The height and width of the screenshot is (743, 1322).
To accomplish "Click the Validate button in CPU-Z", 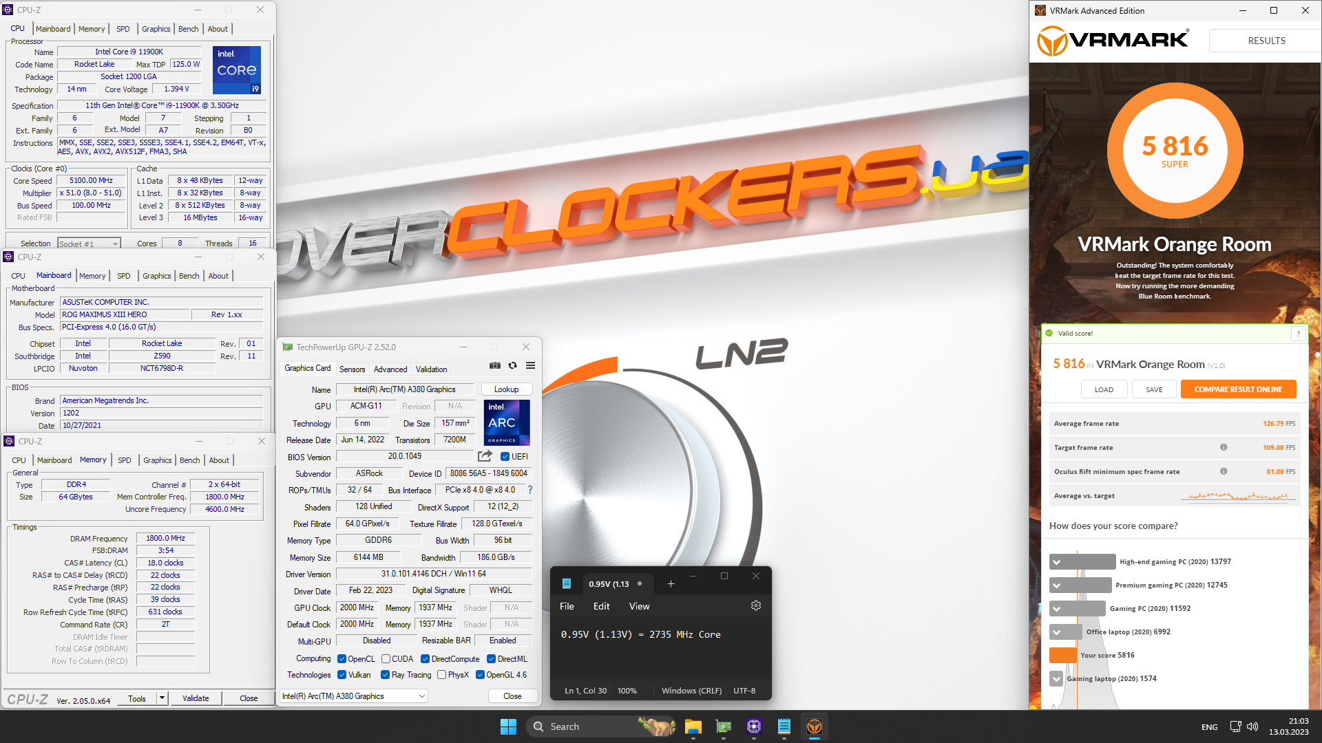I will [x=196, y=698].
